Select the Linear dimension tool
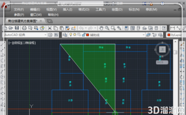The height and width of the screenshot is (115, 186). pyautogui.click(x=172, y=28)
